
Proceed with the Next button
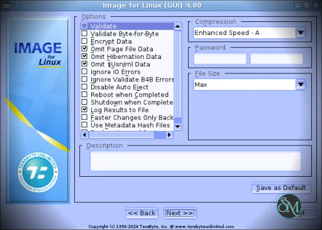[180, 213]
